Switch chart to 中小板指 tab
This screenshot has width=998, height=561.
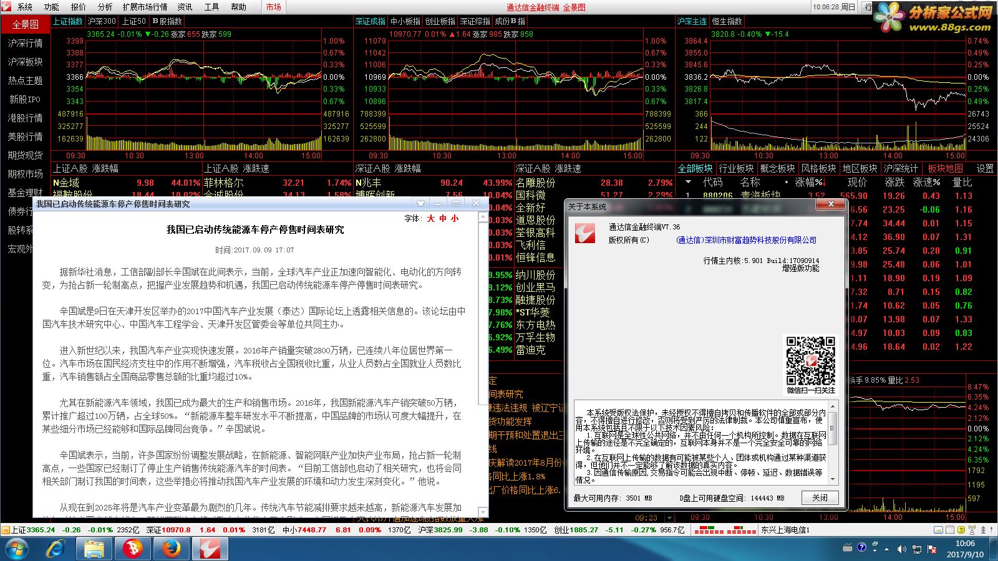point(405,21)
